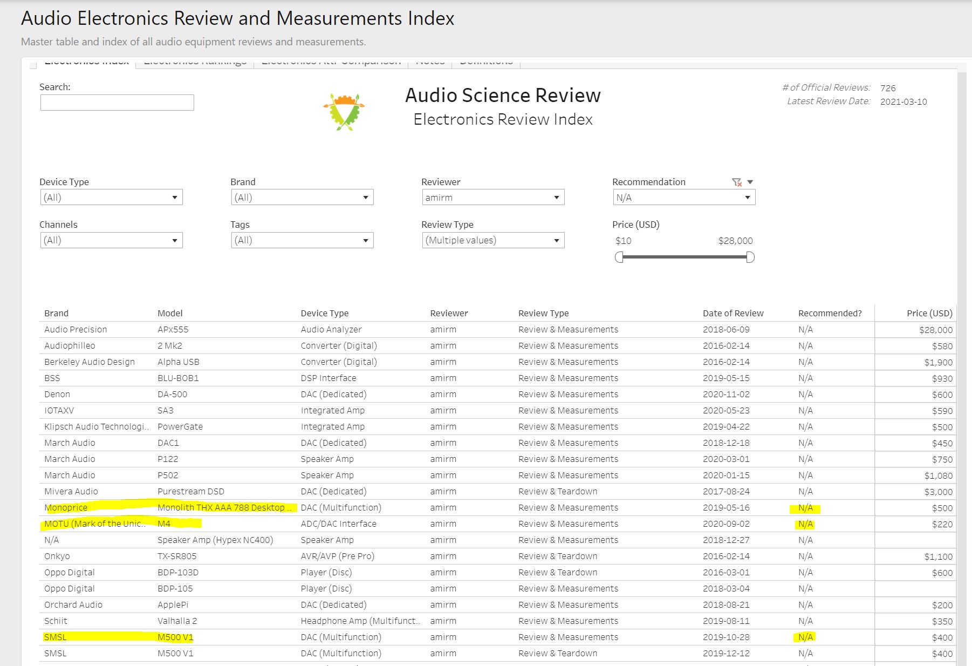The width and height of the screenshot is (972, 666).
Task: Select the Schiit brand cell
Action: (x=56, y=621)
